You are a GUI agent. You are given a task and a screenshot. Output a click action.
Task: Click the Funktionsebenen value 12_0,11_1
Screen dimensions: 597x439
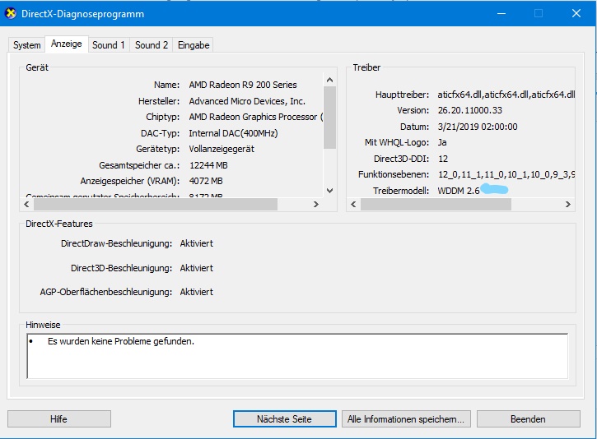click(506, 174)
